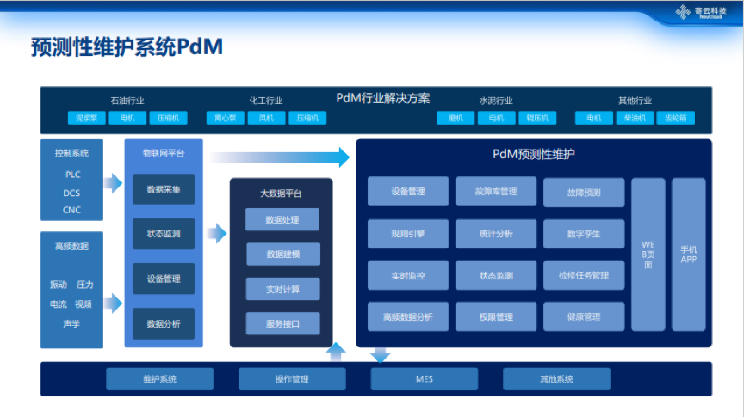The height and width of the screenshot is (417, 744).
Task: Click the 振动 item in 高频数据
Action: (x=59, y=285)
